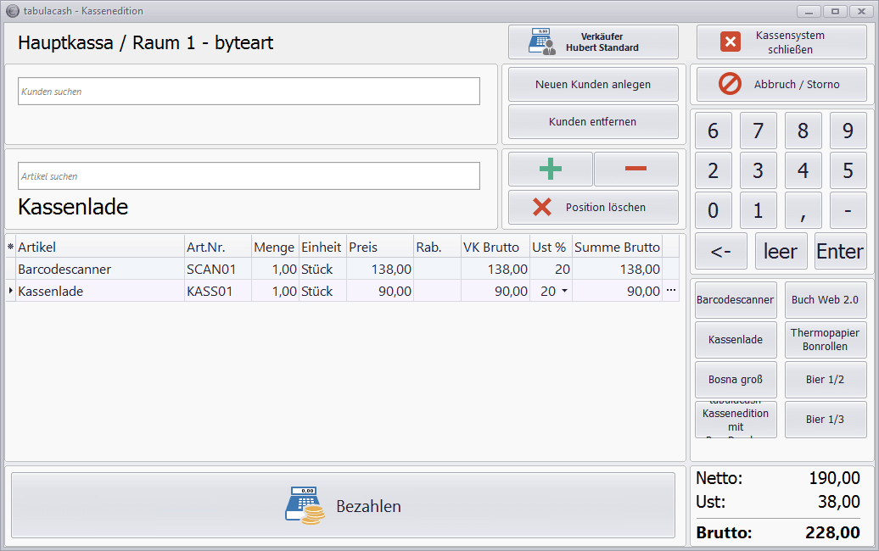The height and width of the screenshot is (551, 879).
Task: Click Kunden entfernen button
Action: (x=593, y=122)
